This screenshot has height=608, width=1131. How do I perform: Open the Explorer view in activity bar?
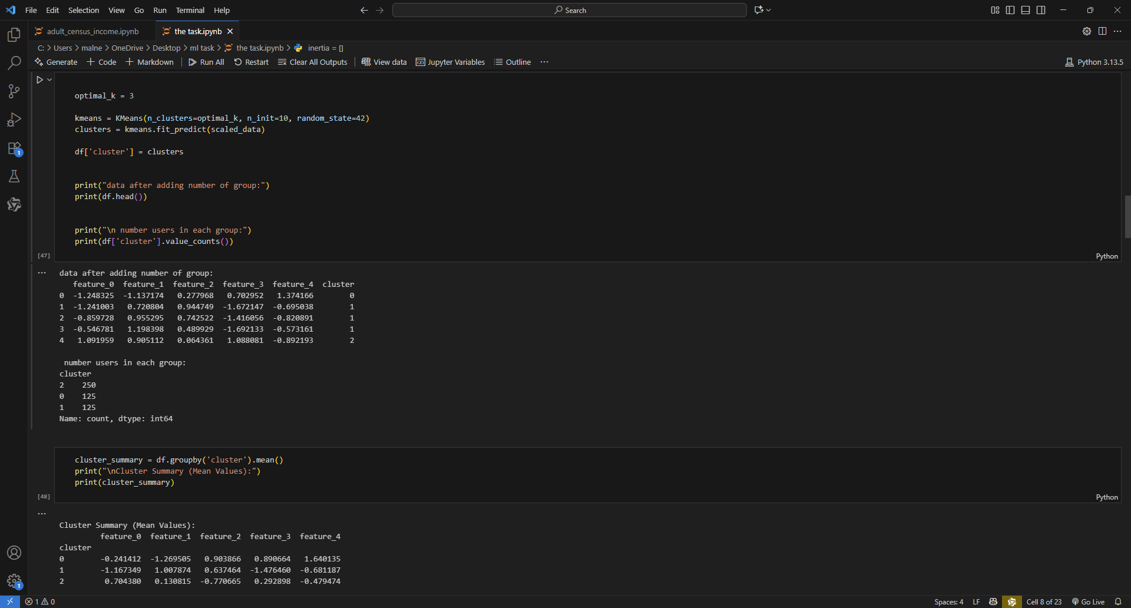pyautogui.click(x=14, y=35)
